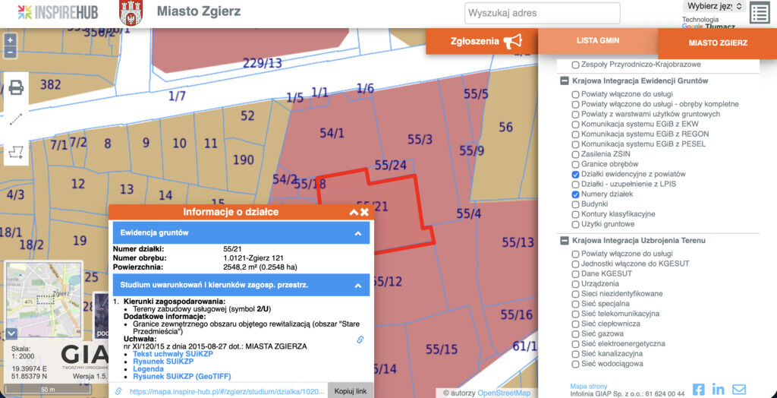The image size is (777, 398).
Task: Uncheck the Numery działek layer checkbox
Action: coord(575,194)
